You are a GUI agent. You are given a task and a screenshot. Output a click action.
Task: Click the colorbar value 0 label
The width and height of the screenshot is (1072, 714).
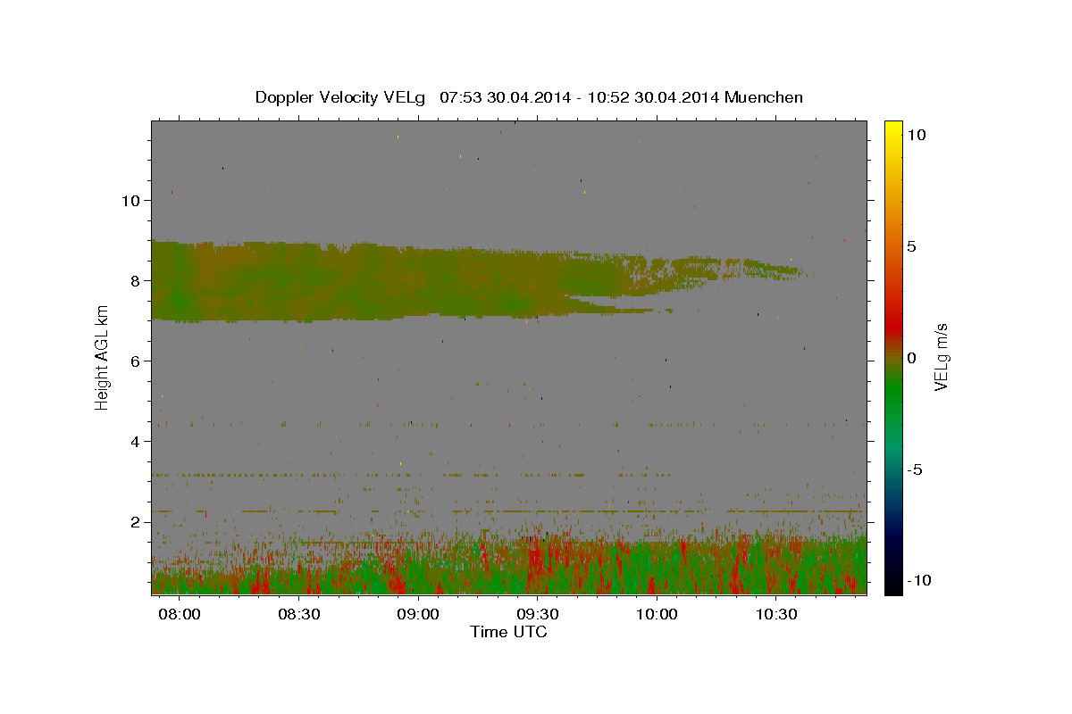pyautogui.click(x=911, y=358)
